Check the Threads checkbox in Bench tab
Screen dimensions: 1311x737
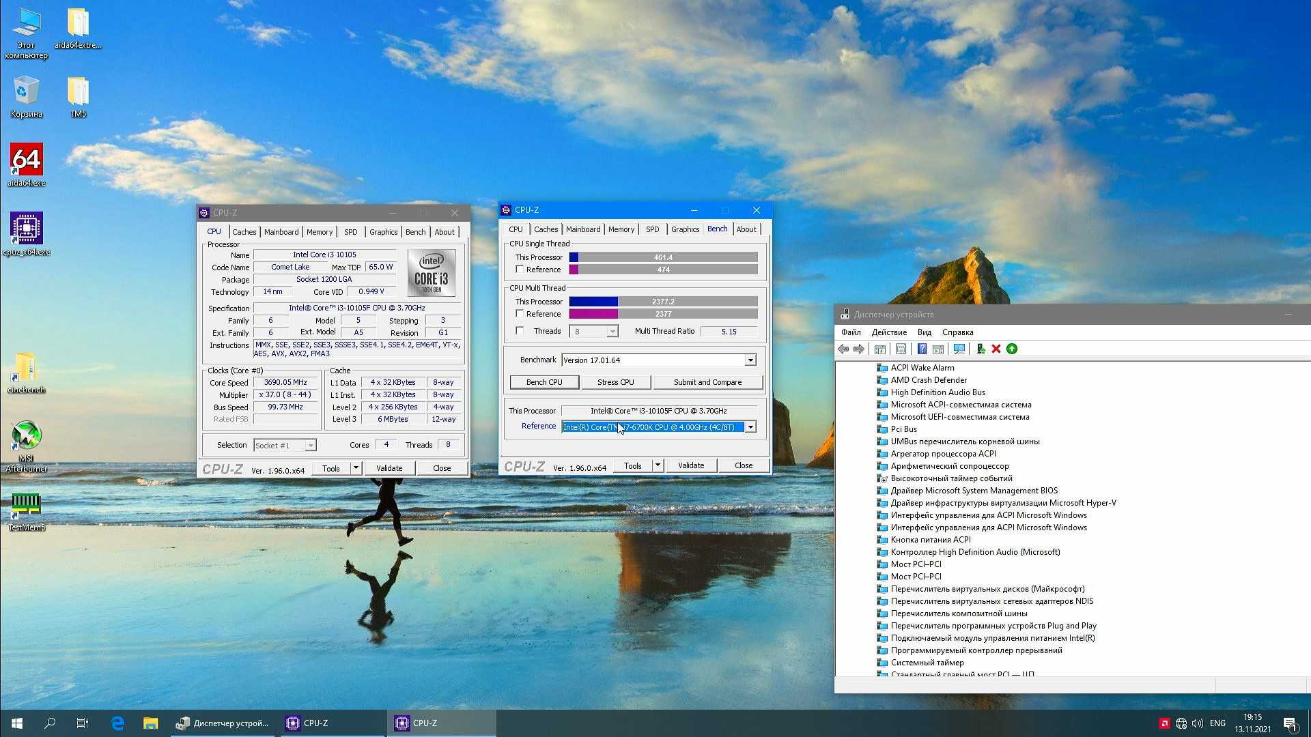coord(520,331)
